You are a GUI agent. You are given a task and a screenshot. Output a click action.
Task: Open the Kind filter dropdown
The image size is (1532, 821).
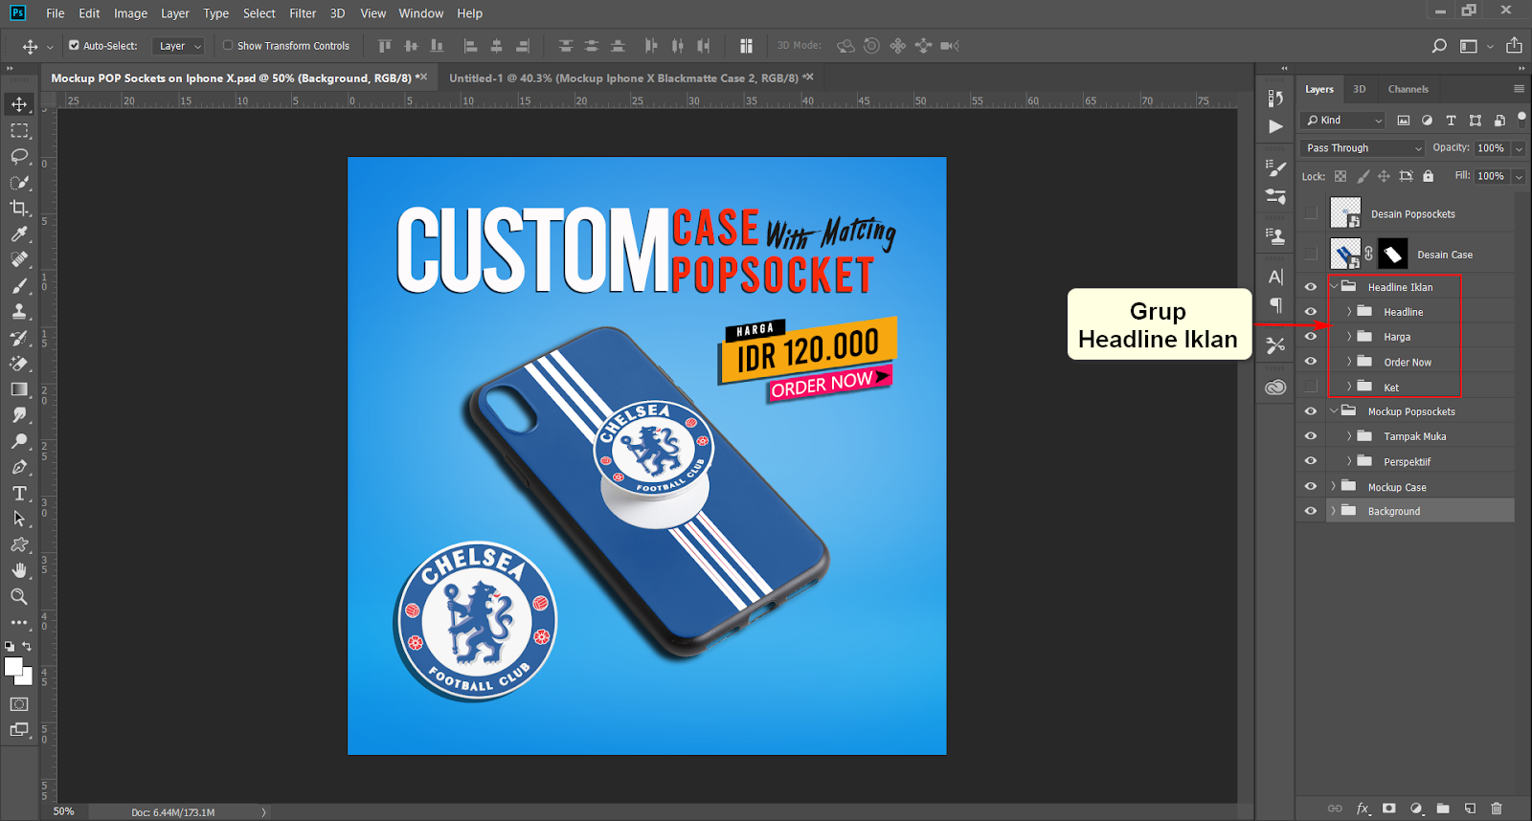coord(1343,120)
